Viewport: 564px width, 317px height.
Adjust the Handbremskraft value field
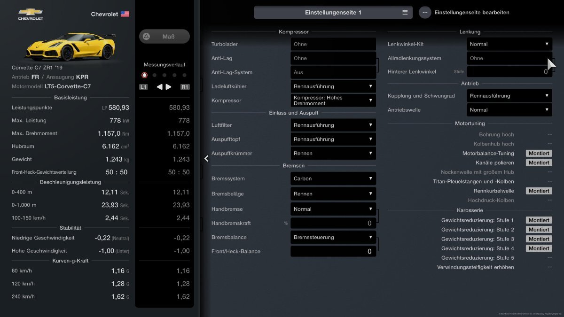point(333,224)
